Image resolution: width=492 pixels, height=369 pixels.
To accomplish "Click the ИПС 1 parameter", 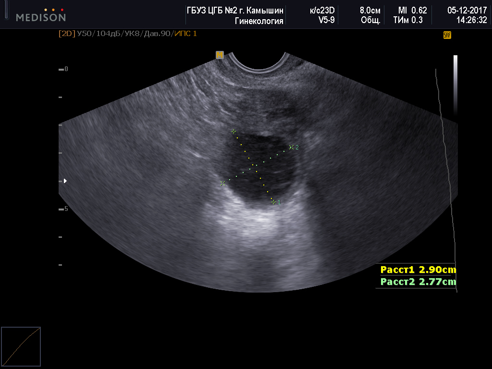I will coord(186,34).
